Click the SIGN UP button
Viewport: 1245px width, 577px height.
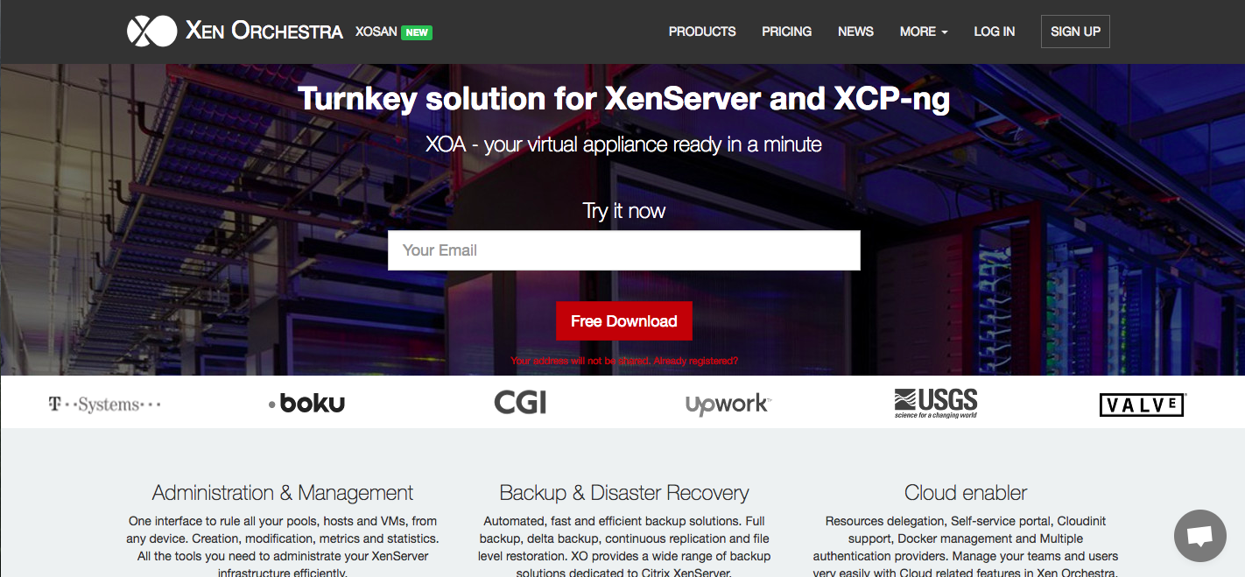pyautogui.click(x=1075, y=32)
